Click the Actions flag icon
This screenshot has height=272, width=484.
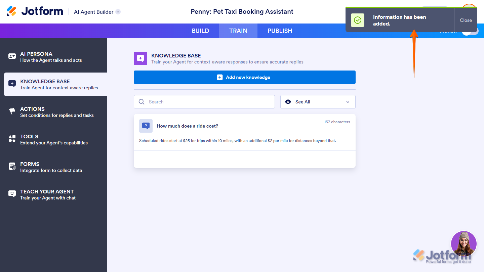[12, 111]
